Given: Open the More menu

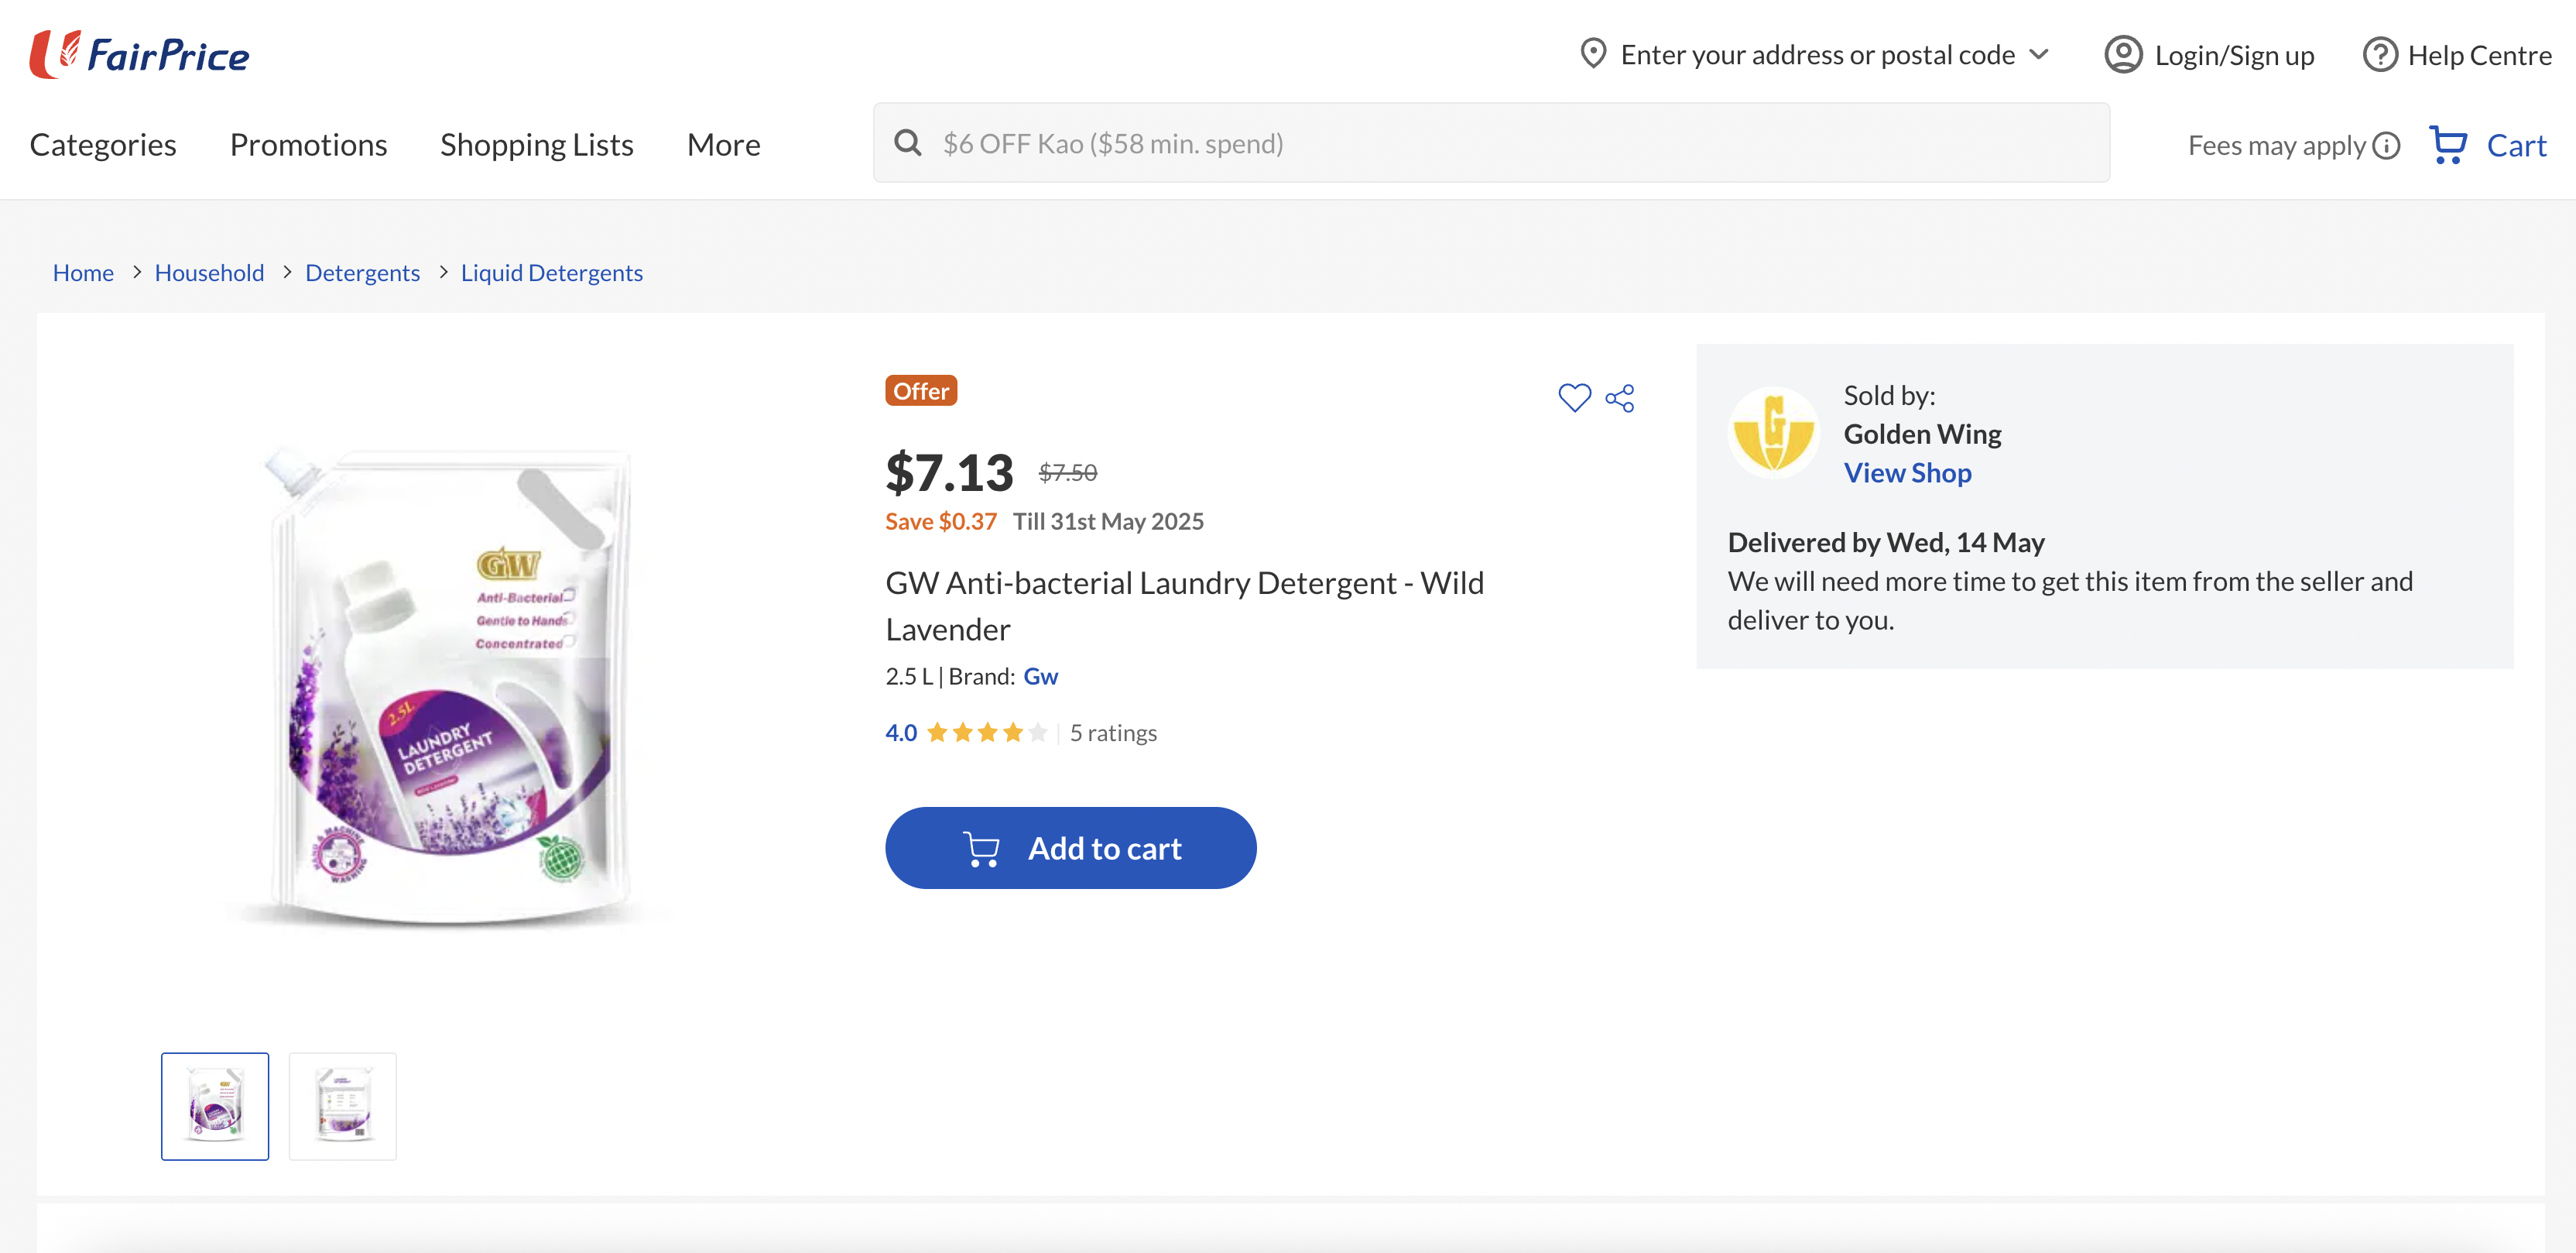Looking at the screenshot, I should click(724, 144).
